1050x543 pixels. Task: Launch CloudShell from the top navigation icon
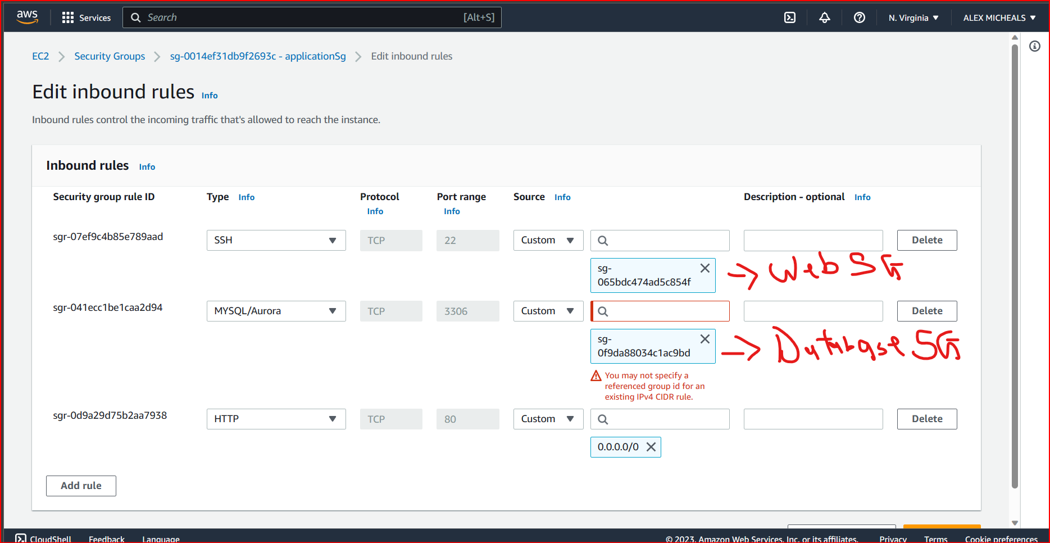789,17
